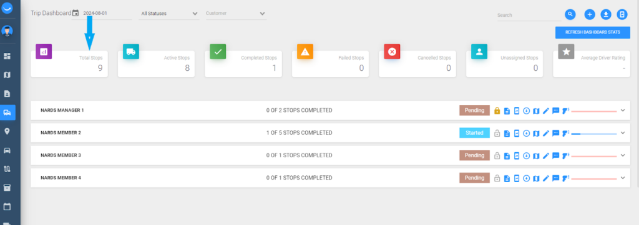Click '1 OF 5 STOPS COMPLETED' text

[299, 133]
